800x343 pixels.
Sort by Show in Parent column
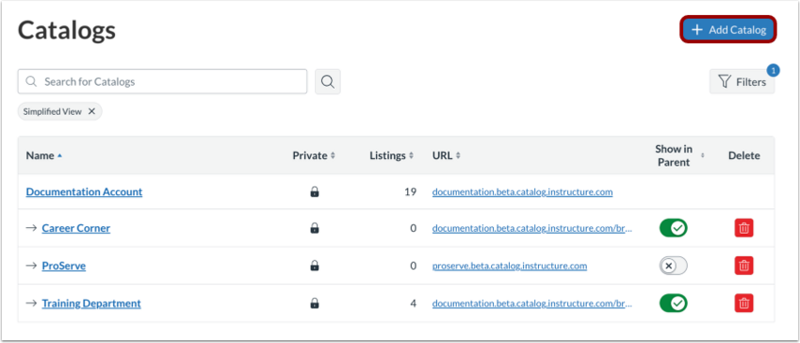(x=678, y=155)
